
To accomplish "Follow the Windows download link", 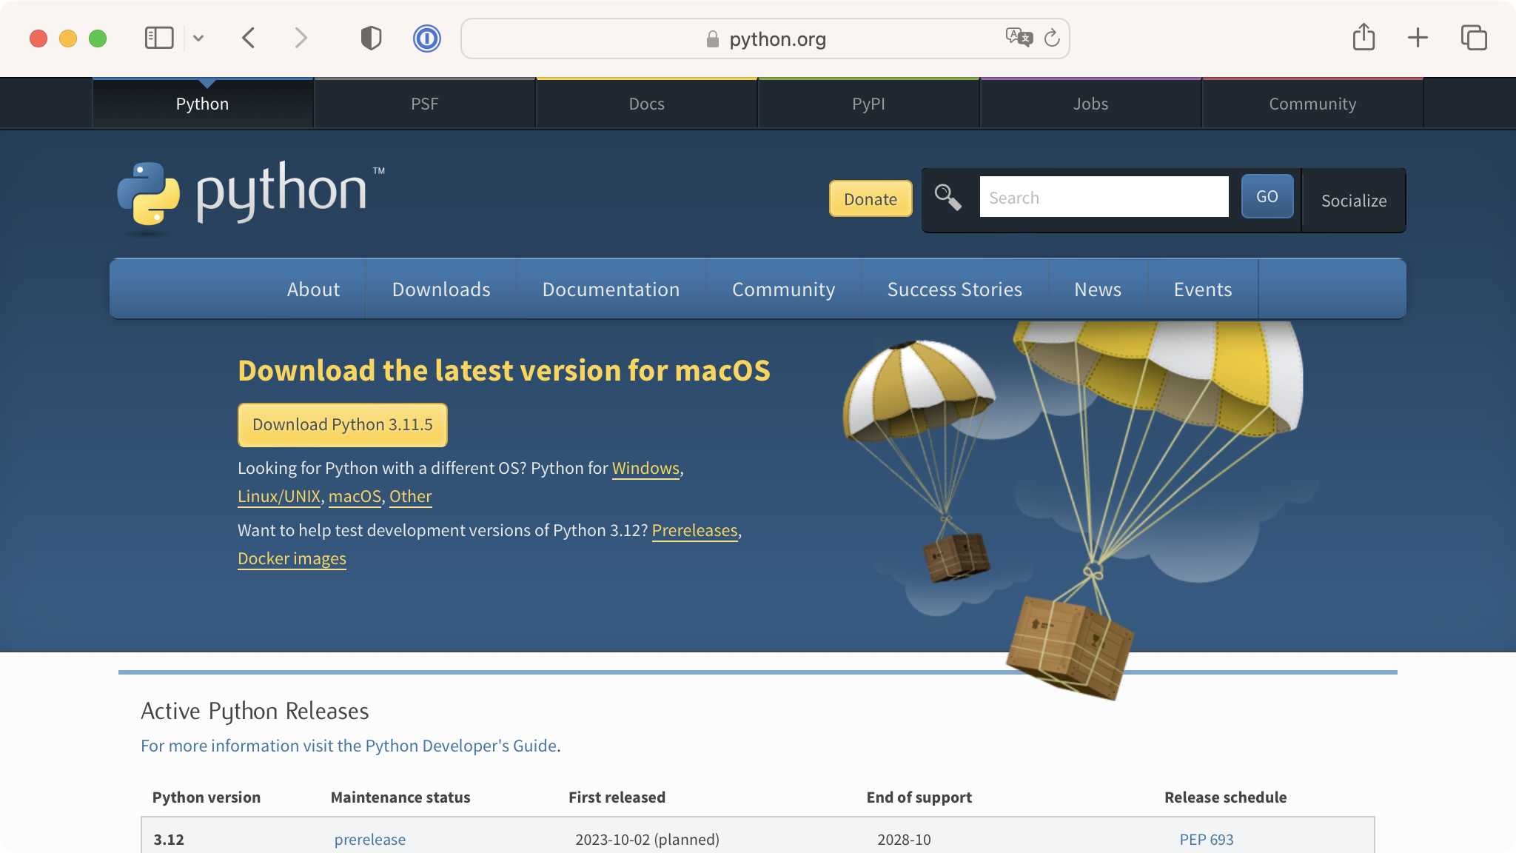I will click(x=645, y=468).
